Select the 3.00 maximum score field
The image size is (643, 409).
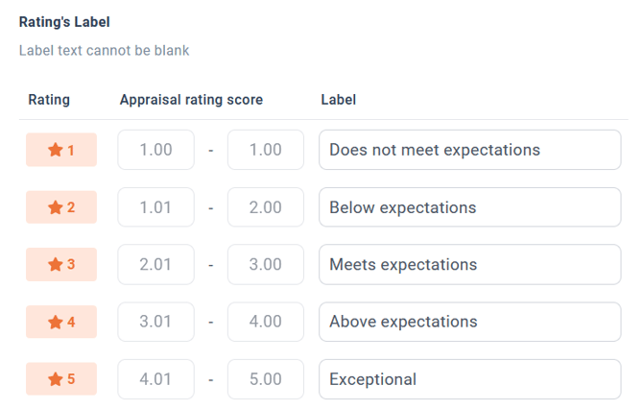(266, 264)
